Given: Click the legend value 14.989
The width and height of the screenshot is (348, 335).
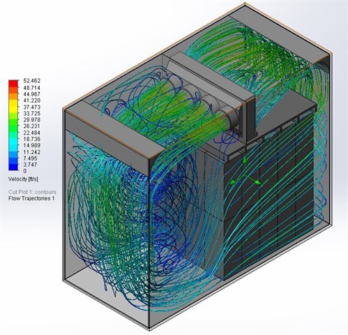Looking at the screenshot, I should point(32,145).
